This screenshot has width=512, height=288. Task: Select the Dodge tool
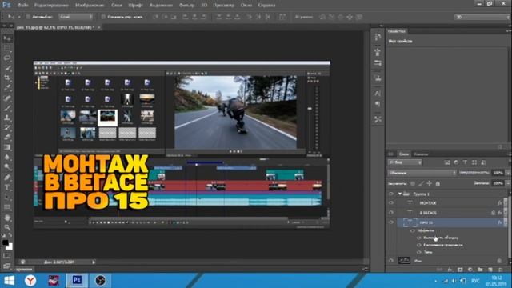[x=7, y=167]
